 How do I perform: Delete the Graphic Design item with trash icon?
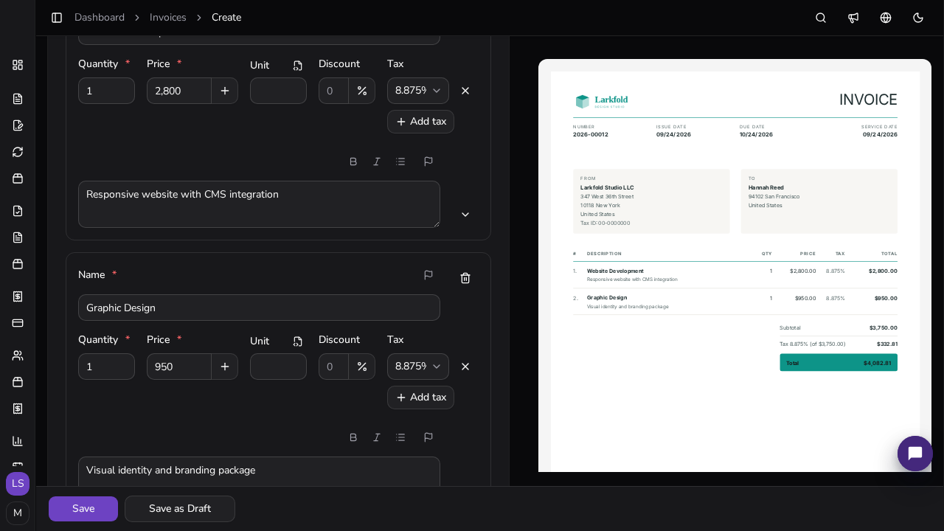[x=465, y=278]
